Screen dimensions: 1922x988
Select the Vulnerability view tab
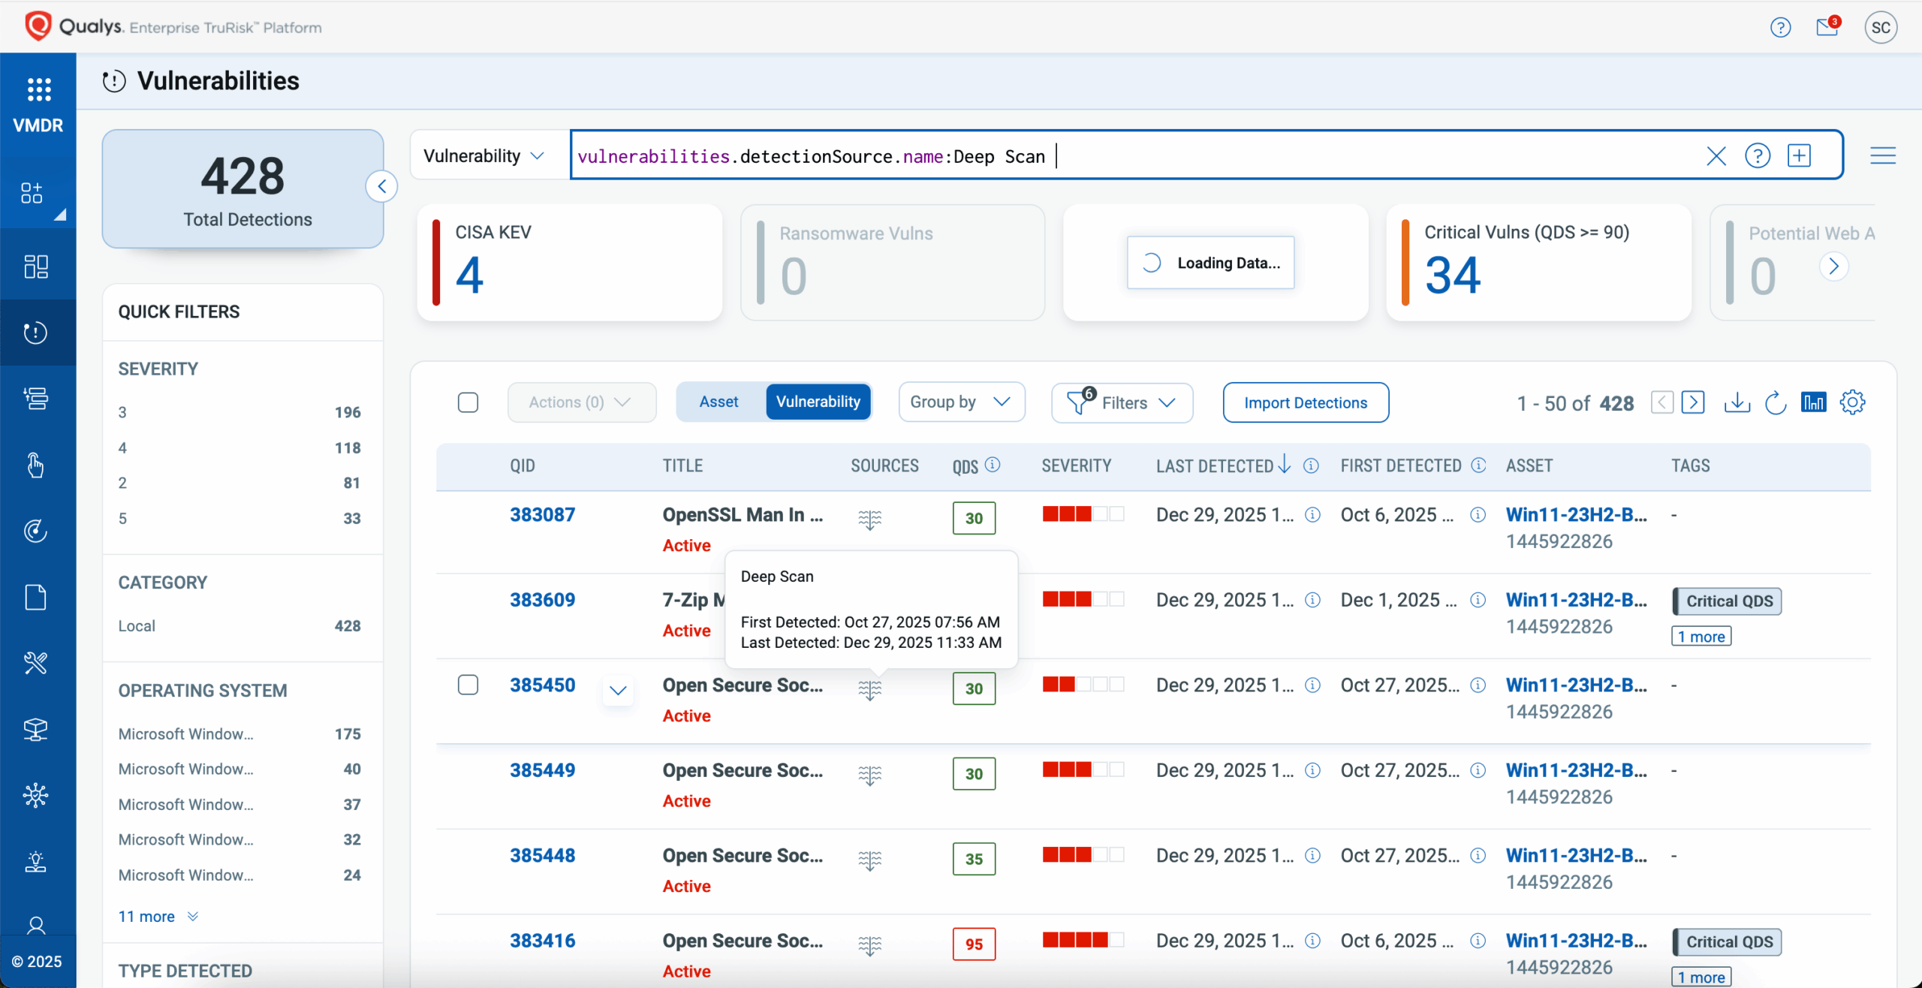pos(818,402)
